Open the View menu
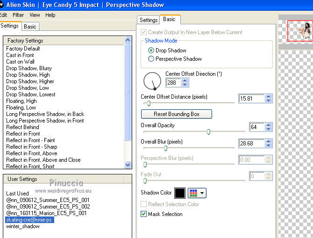Viewport: 313px width, 238px height. 35,15
